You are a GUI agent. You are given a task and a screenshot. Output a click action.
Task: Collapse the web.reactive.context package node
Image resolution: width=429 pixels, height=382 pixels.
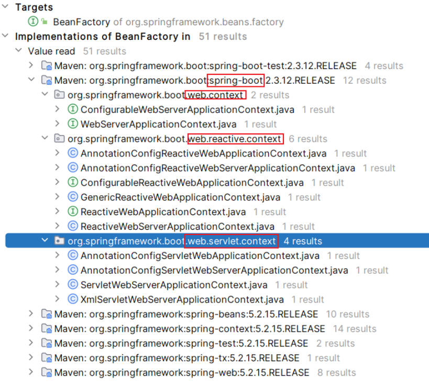45,139
